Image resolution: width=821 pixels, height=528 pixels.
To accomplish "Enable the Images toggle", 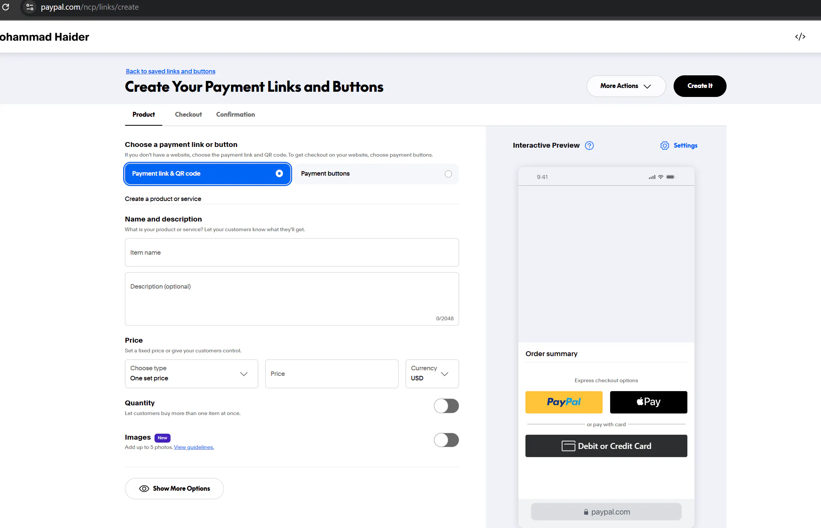I will point(446,440).
